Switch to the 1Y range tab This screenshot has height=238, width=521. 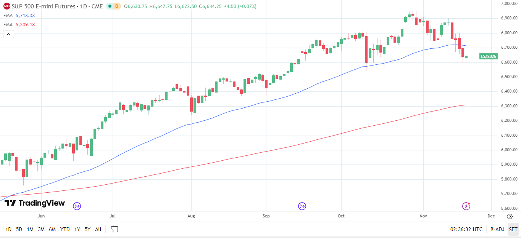pyautogui.click(x=76, y=230)
